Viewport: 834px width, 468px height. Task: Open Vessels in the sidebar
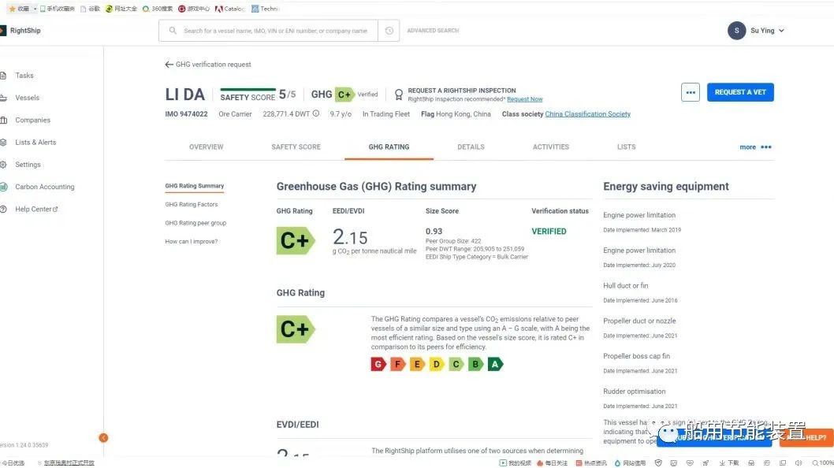(x=27, y=98)
